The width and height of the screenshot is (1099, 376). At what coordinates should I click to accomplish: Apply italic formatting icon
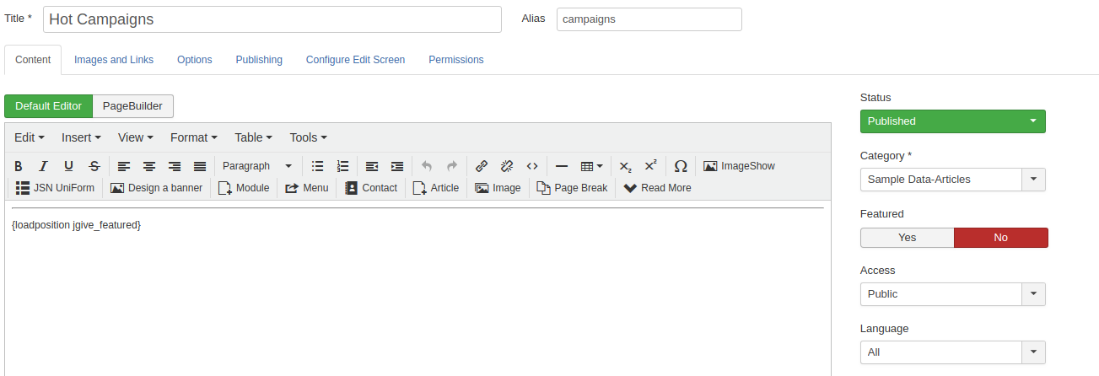click(x=43, y=166)
